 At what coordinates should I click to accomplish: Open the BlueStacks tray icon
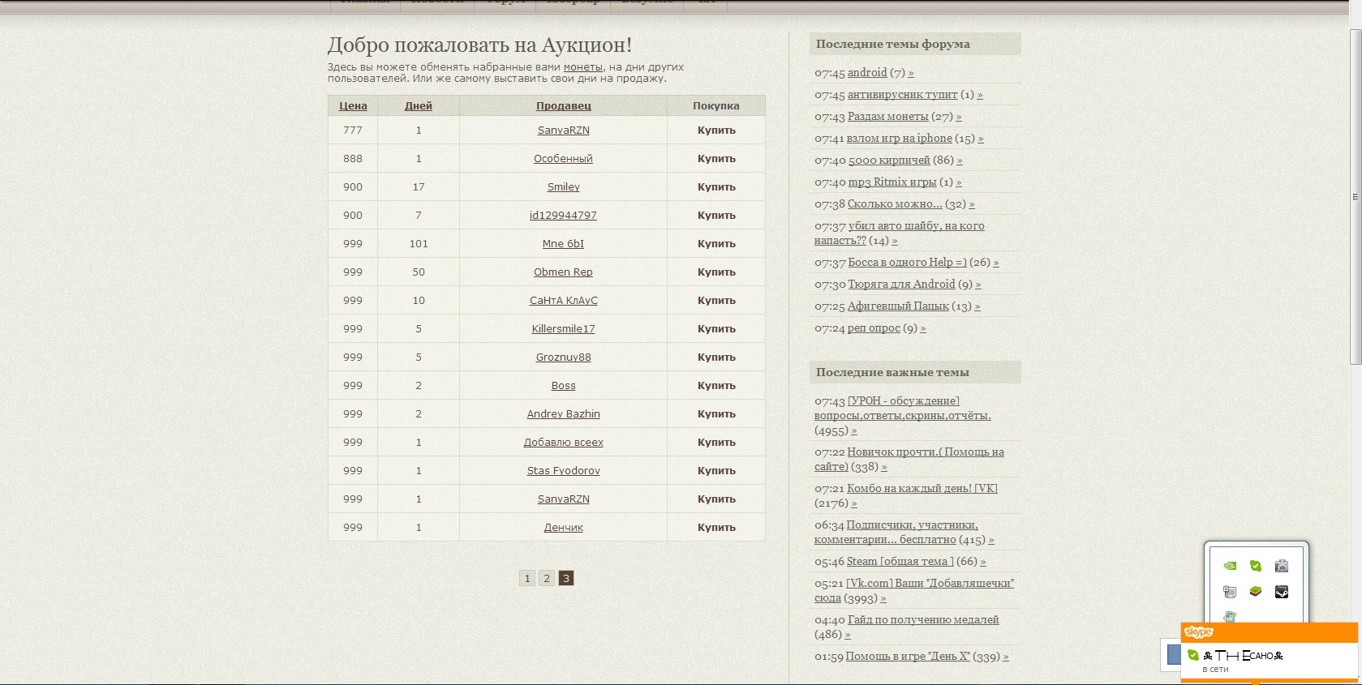click(1256, 592)
